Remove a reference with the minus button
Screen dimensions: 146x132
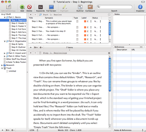pos(145,47)
